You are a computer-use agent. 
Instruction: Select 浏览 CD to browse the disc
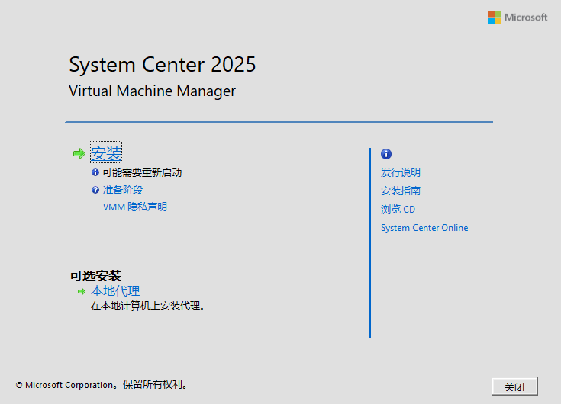(x=398, y=210)
